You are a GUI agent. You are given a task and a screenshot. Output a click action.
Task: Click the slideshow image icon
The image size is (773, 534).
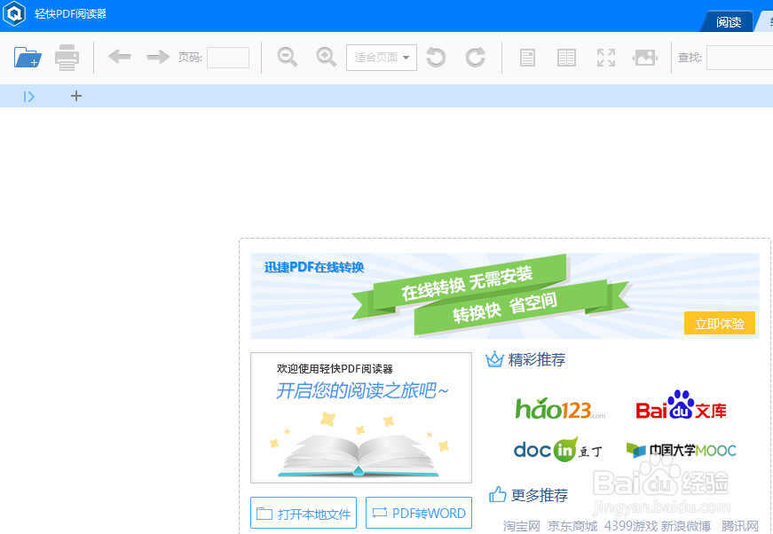coord(645,58)
